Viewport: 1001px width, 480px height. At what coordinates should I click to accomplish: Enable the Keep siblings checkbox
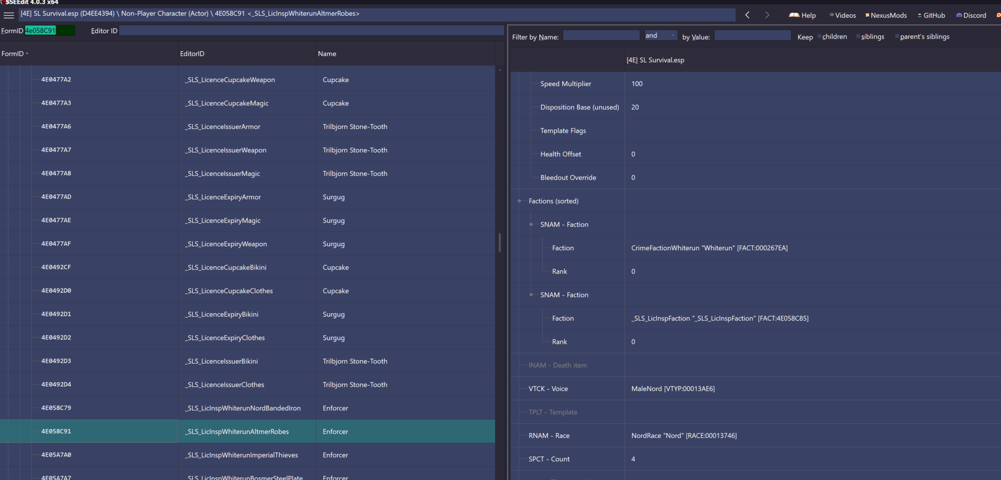point(858,37)
